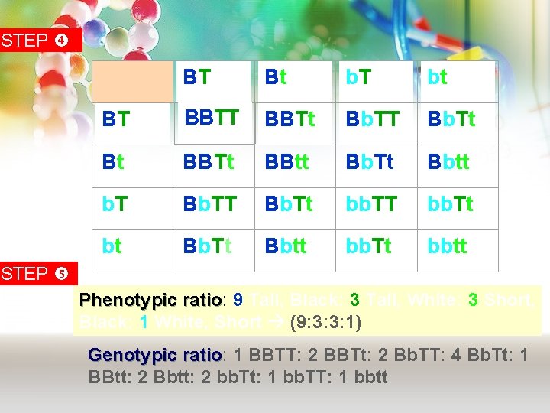Click the Genotypic ratio heading text
The image size is (550, 413).
tap(154, 355)
